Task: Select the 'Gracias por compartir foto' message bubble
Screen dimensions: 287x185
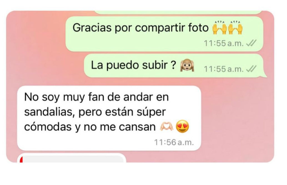Action: [x=164, y=34]
